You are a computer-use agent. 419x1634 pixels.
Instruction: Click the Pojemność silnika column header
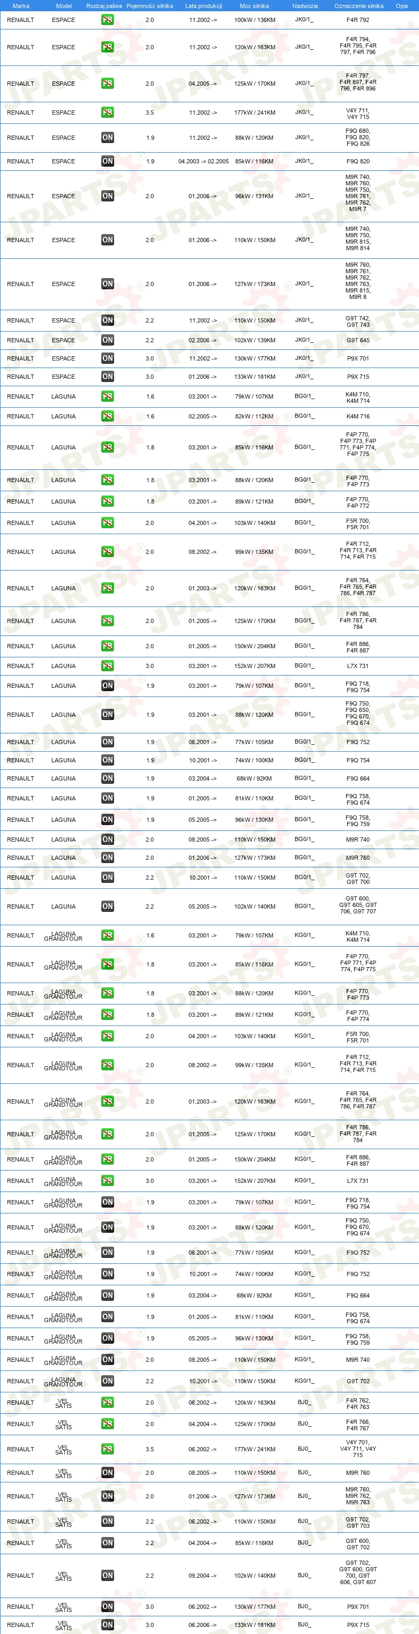tap(150, 6)
